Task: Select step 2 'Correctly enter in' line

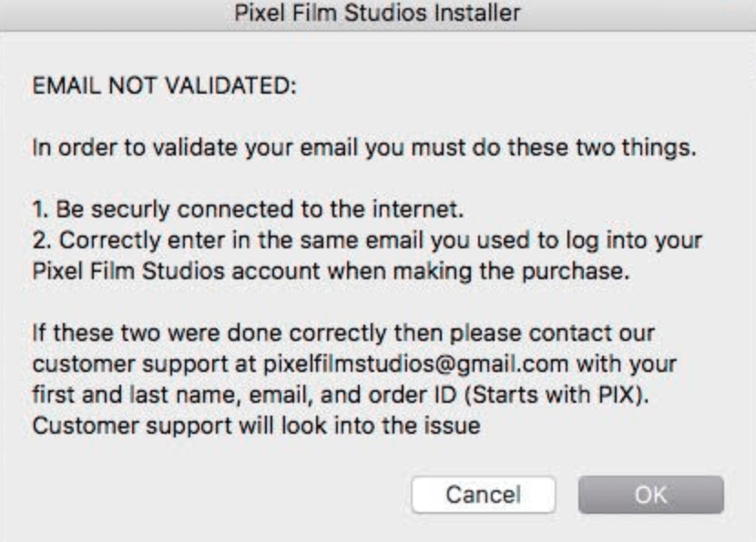Action: pos(367,240)
